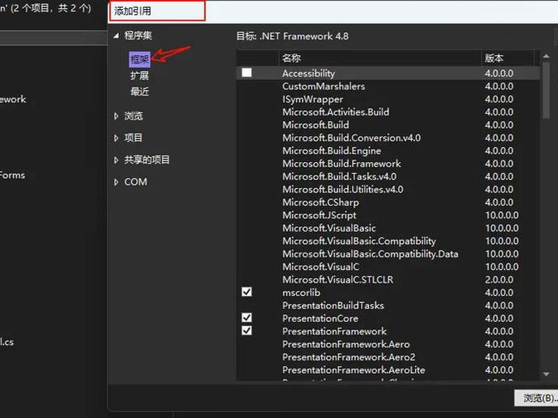The height and width of the screenshot is (418, 558).
Task: Click the assembly list scrollbar thumb
Action: coord(546,90)
